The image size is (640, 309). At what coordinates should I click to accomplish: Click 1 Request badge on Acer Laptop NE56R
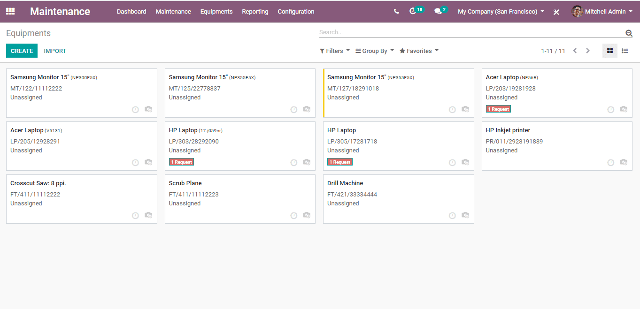(x=498, y=109)
